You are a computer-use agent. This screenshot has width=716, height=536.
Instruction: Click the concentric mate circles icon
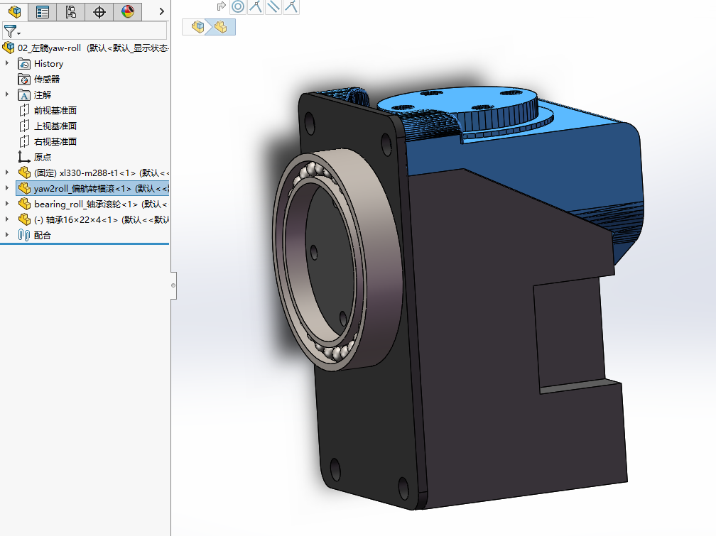(x=238, y=6)
